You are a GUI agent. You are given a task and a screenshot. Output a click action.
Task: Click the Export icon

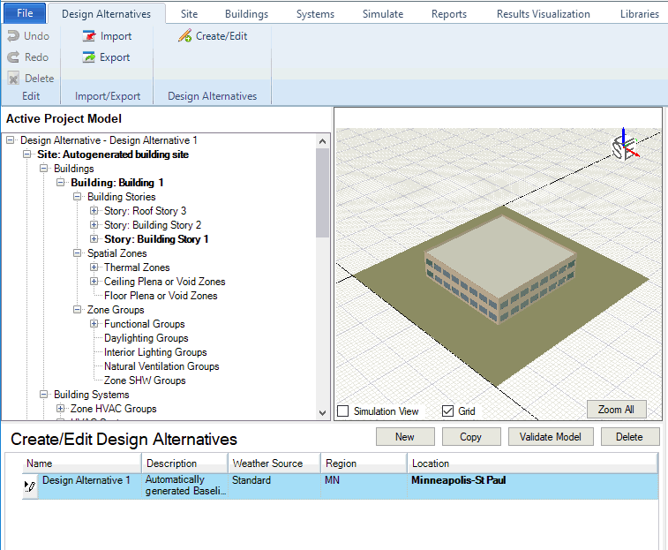89,57
